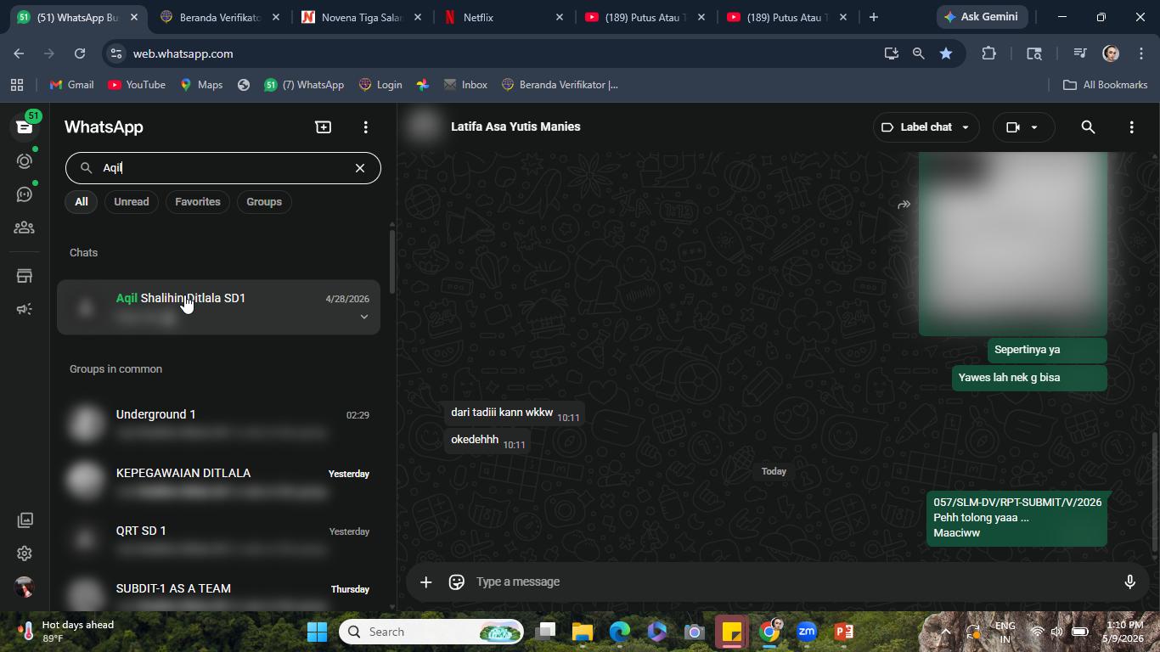Image resolution: width=1160 pixels, height=652 pixels.
Task: Select the Favorites filter chip
Action: pyautogui.click(x=198, y=202)
